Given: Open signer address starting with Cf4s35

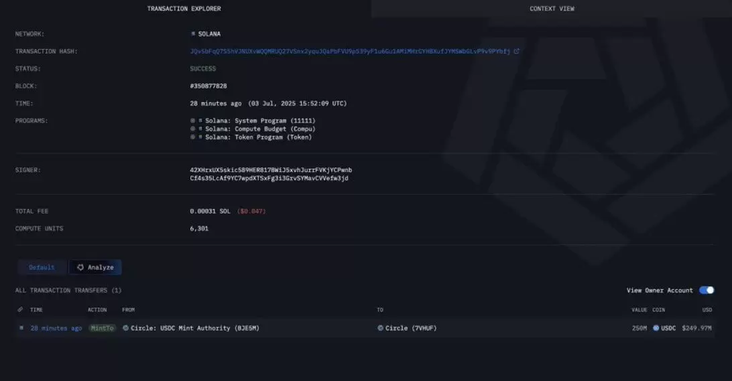Looking at the screenshot, I should pyautogui.click(x=269, y=178).
